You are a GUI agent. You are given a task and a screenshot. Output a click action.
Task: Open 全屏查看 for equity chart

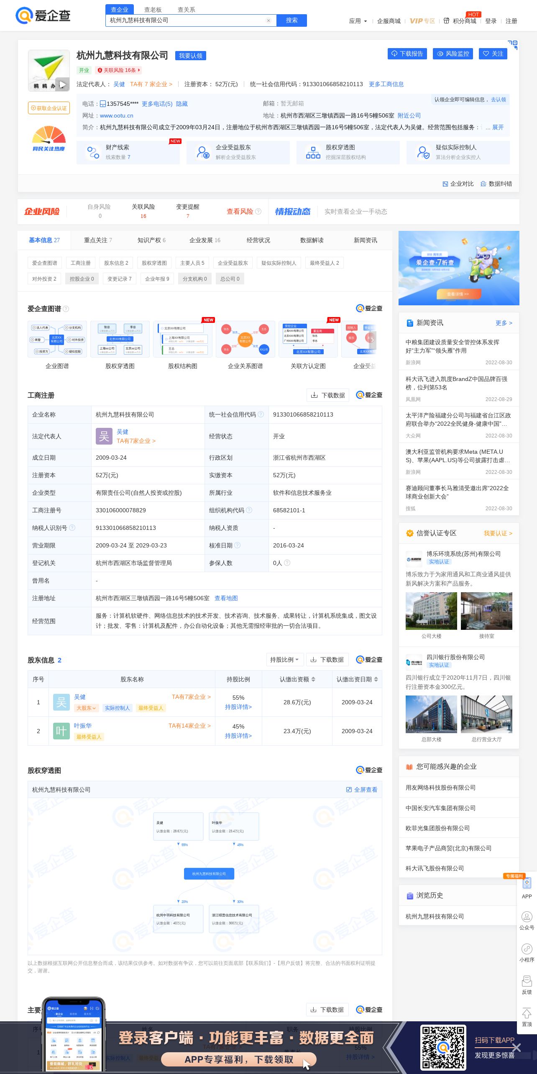point(362,790)
